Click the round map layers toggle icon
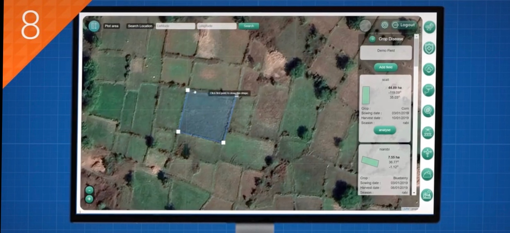Image resolution: width=510 pixels, height=233 pixels. [x=94, y=26]
